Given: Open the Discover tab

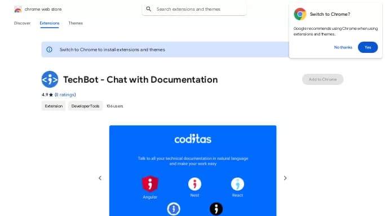Looking at the screenshot, I should [22, 23].
